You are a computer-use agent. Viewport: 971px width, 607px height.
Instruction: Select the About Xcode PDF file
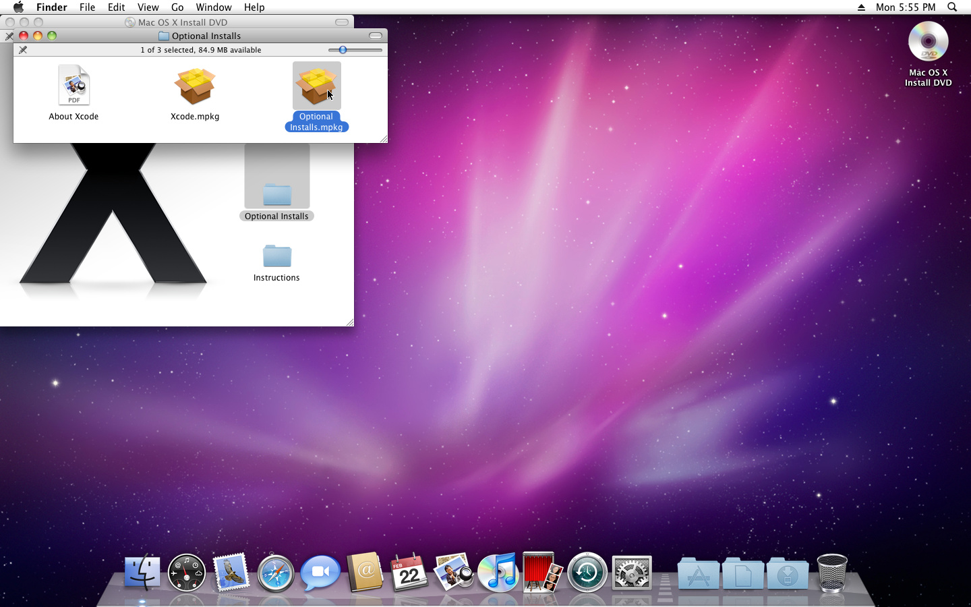(73, 86)
